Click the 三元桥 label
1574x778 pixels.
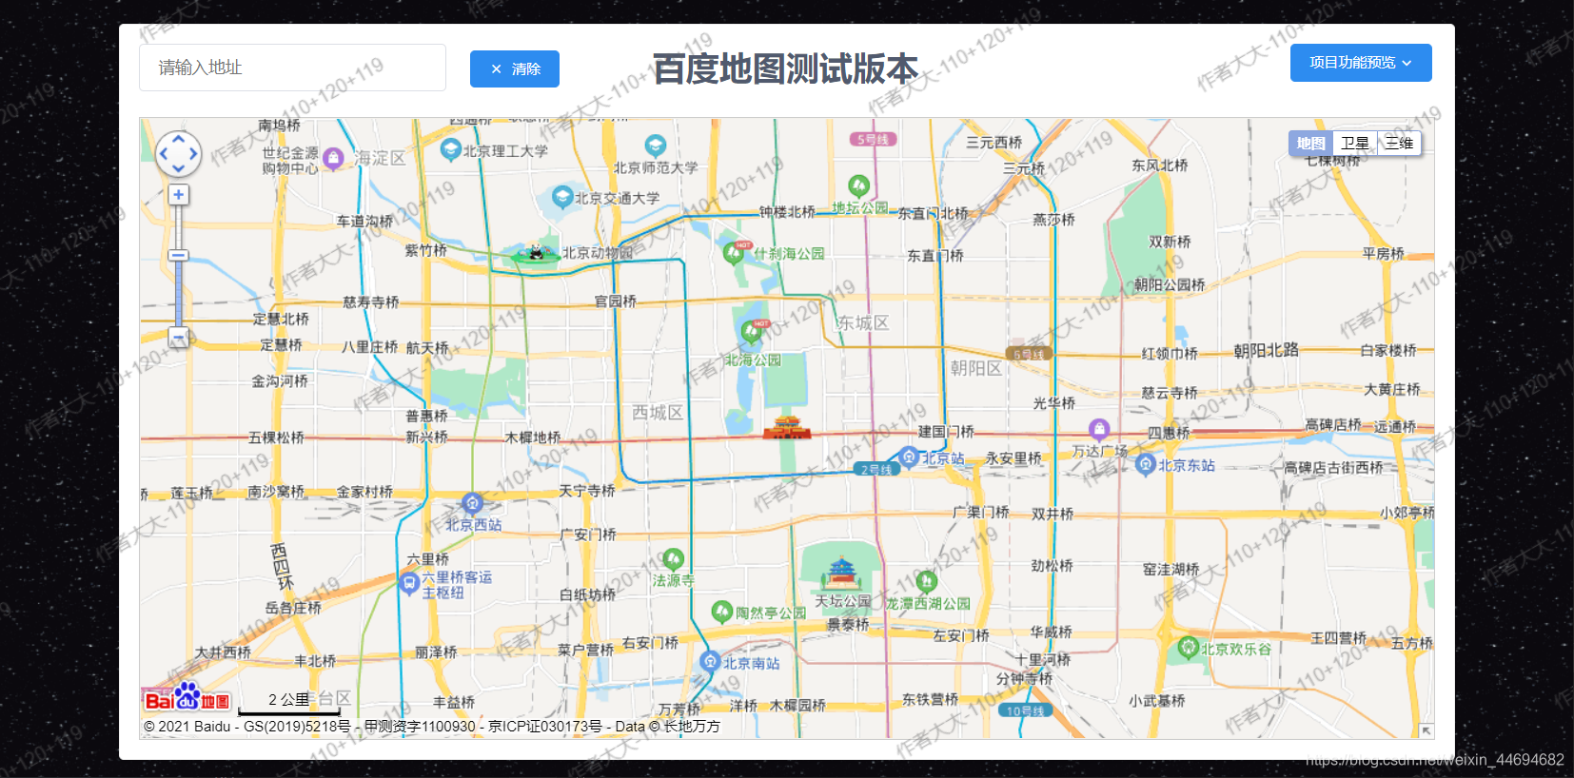coord(1024,168)
